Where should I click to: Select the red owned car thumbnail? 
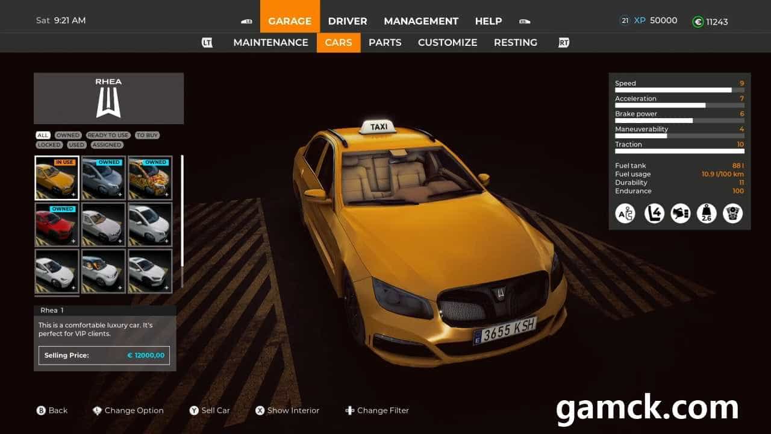[57, 225]
